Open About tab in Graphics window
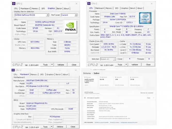172x129 pixels. point(66,9)
